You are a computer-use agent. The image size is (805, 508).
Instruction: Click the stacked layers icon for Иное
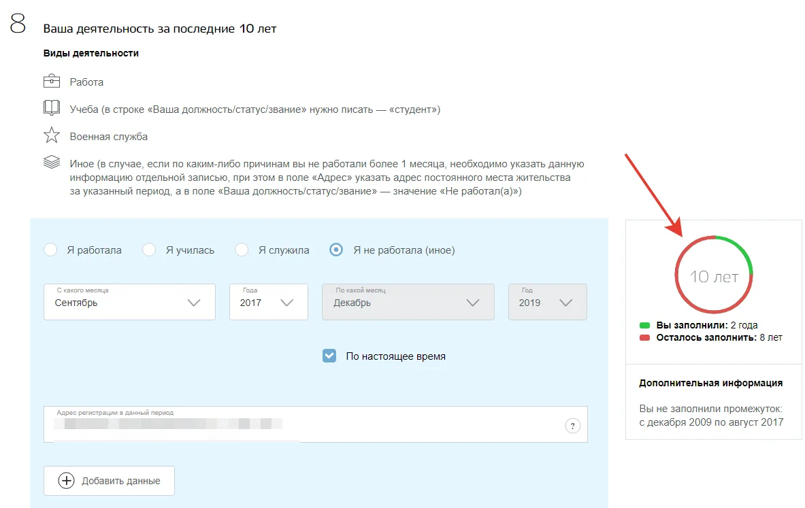pyautogui.click(x=51, y=162)
